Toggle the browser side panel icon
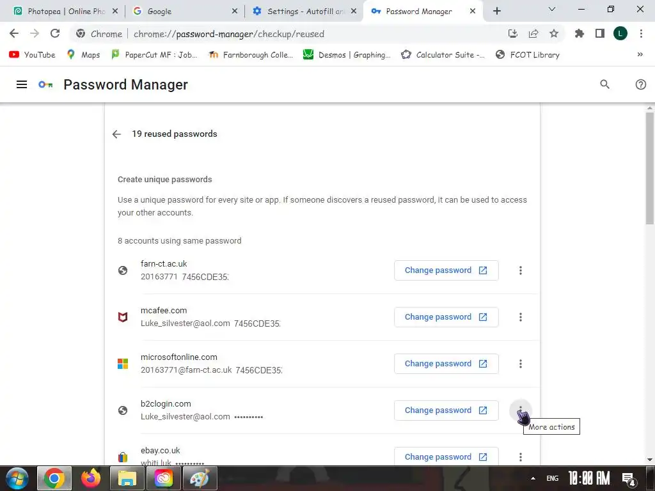Viewport: 655px width, 491px height. coord(600,34)
